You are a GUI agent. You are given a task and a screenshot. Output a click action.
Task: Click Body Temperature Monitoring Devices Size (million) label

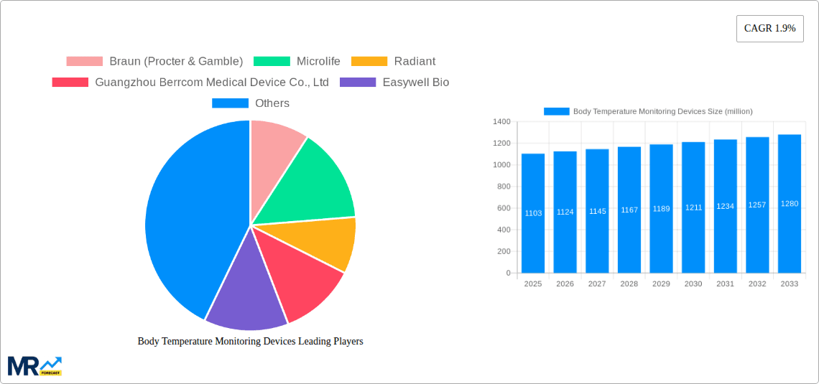pyautogui.click(x=663, y=111)
